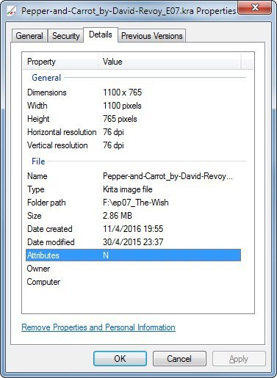
Task: Select the Horizontal resolution row
Action: coord(133,132)
